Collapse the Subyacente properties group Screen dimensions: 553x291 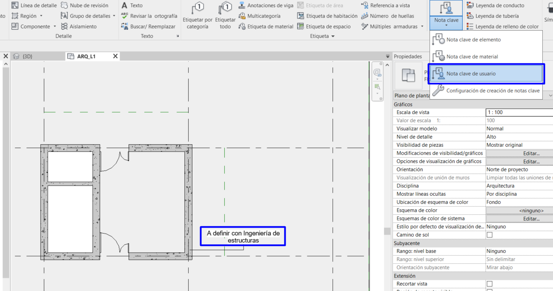pyautogui.click(x=473, y=243)
